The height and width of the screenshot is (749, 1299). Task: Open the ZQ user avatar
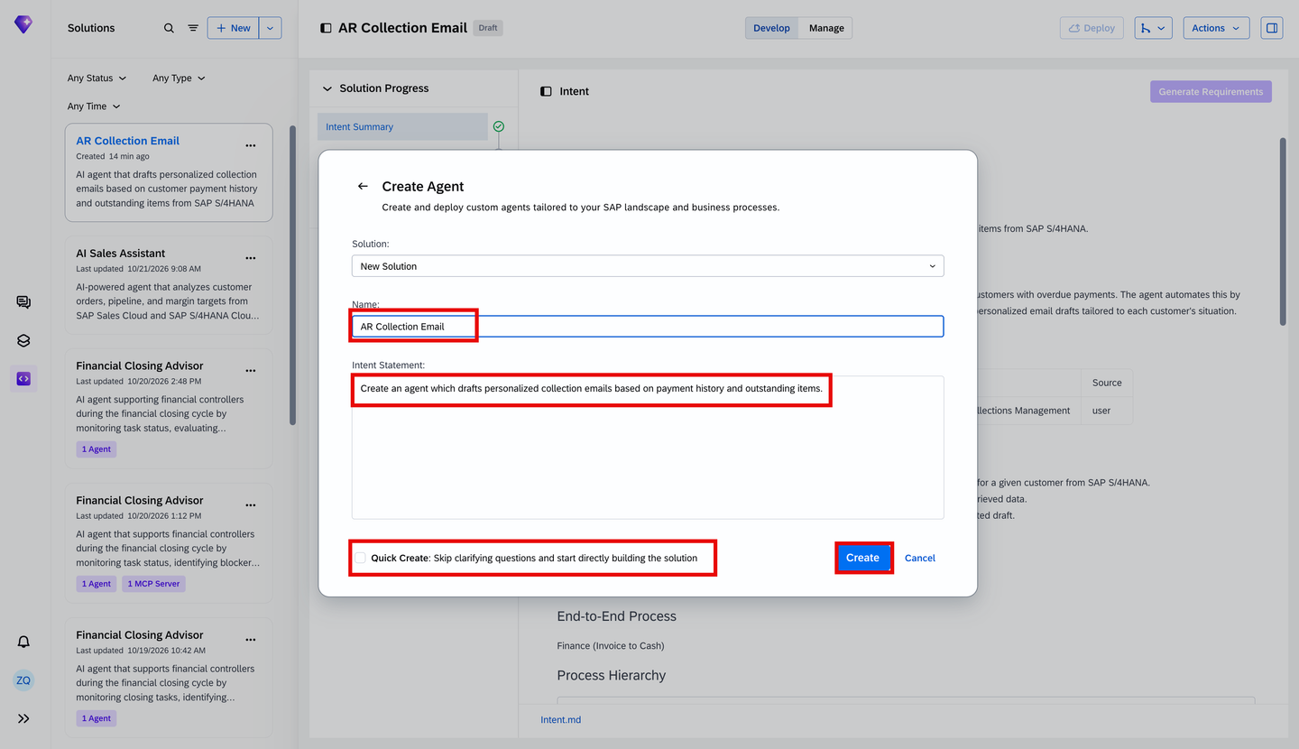(x=23, y=680)
